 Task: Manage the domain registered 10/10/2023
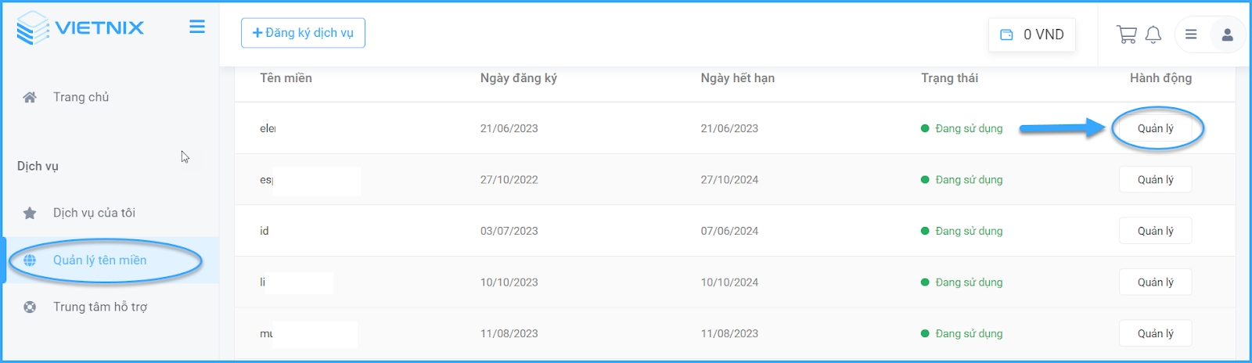click(x=1155, y=282)
